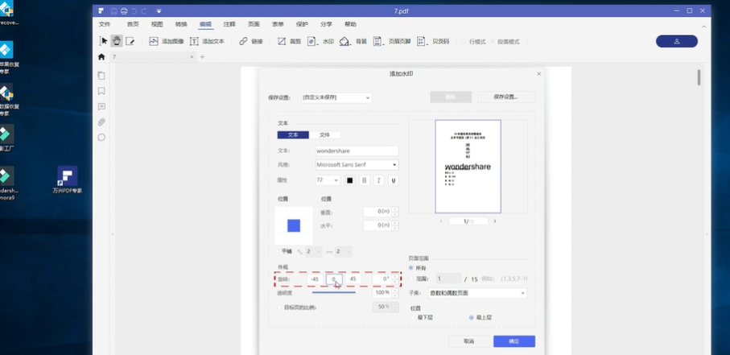This screenshot has width=730, height=355.
Task: Enable 目标页的比例 scale checkbox
Action: 279,308
